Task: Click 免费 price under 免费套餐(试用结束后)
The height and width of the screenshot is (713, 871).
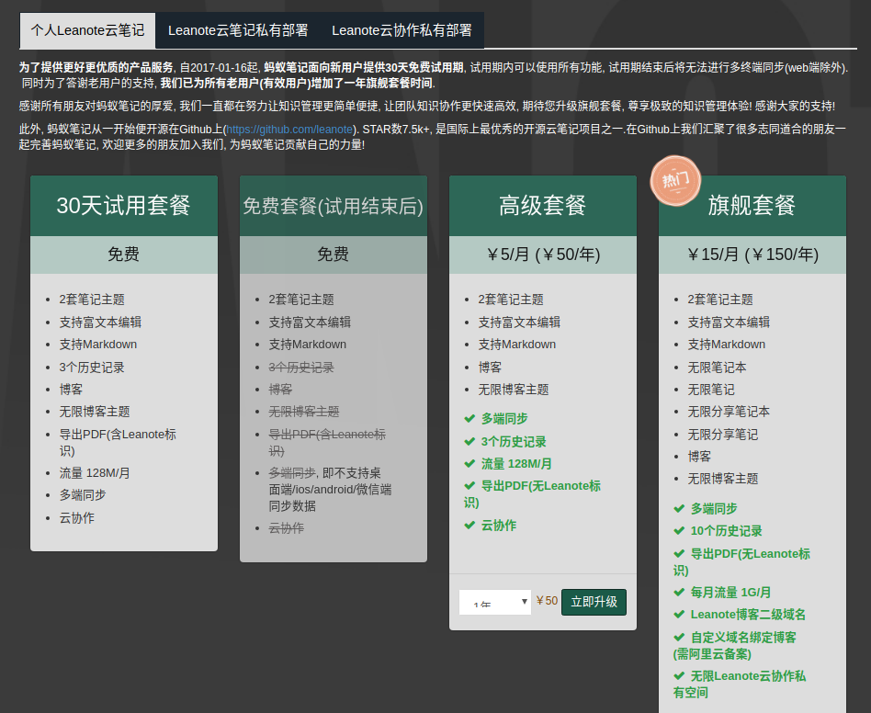Action: [333, 255]
